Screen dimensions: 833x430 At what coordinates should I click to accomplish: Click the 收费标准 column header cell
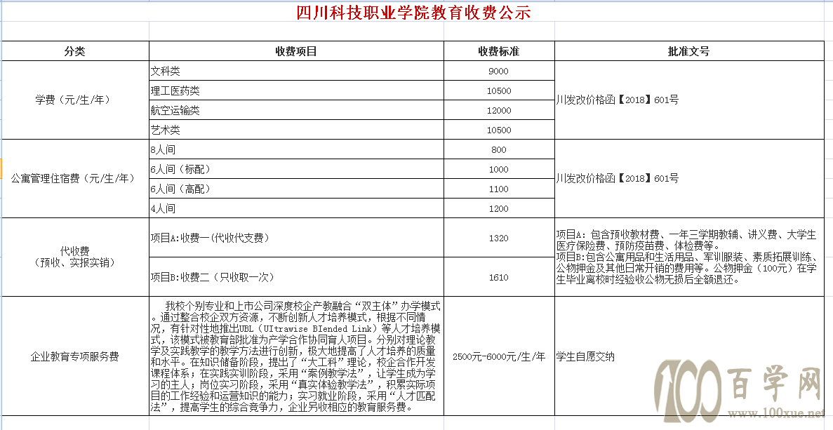(499, 51)
